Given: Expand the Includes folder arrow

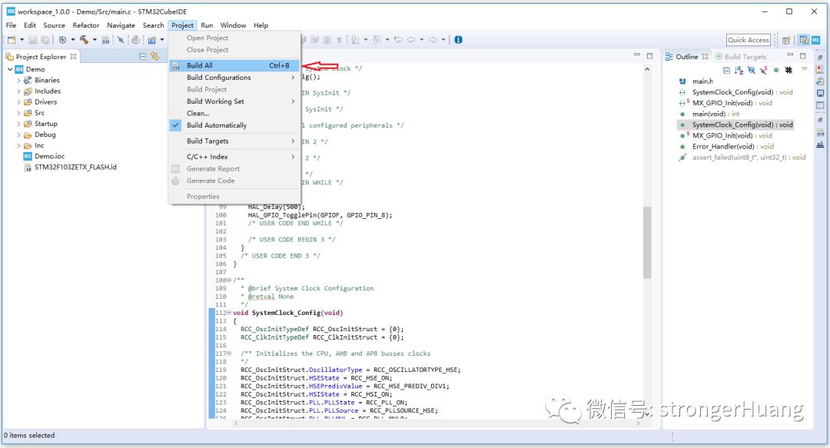Looking at the screenshot, I should [18, 91].
